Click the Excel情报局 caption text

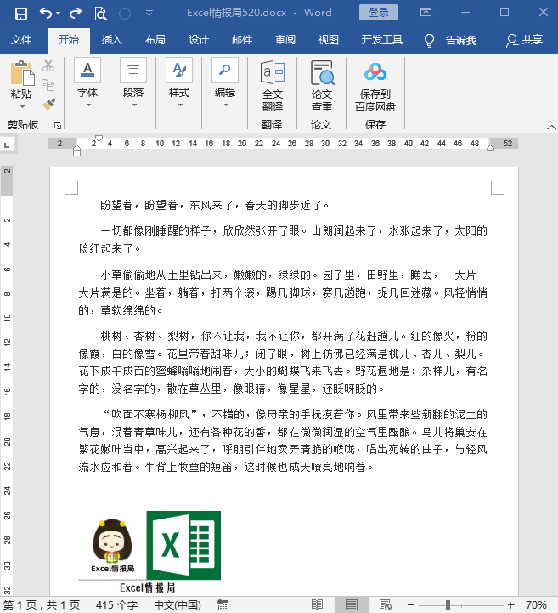pyautogui.click(x=147, y=588)
